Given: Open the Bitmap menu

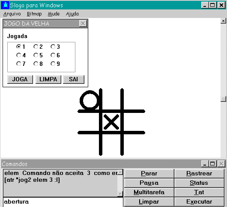Looking at the screenshot, I should [x=34, y=14].
